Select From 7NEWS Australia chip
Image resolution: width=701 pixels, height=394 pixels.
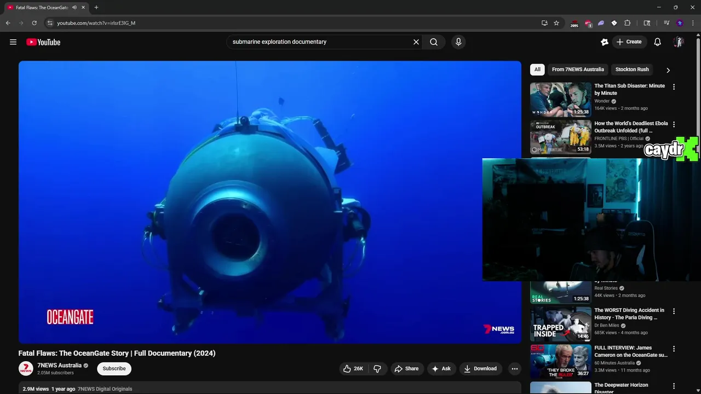[578, 69]
